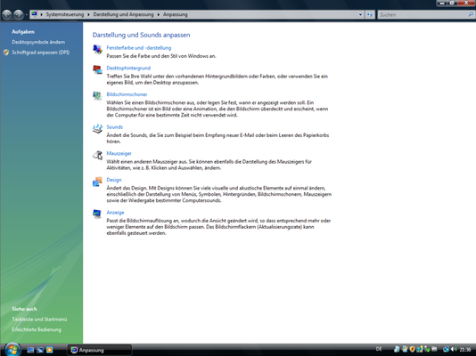Expand the arrow after Systemsteuerung breadcrumb
This screenshot has height=356, width=476.
tap(88, 14)
